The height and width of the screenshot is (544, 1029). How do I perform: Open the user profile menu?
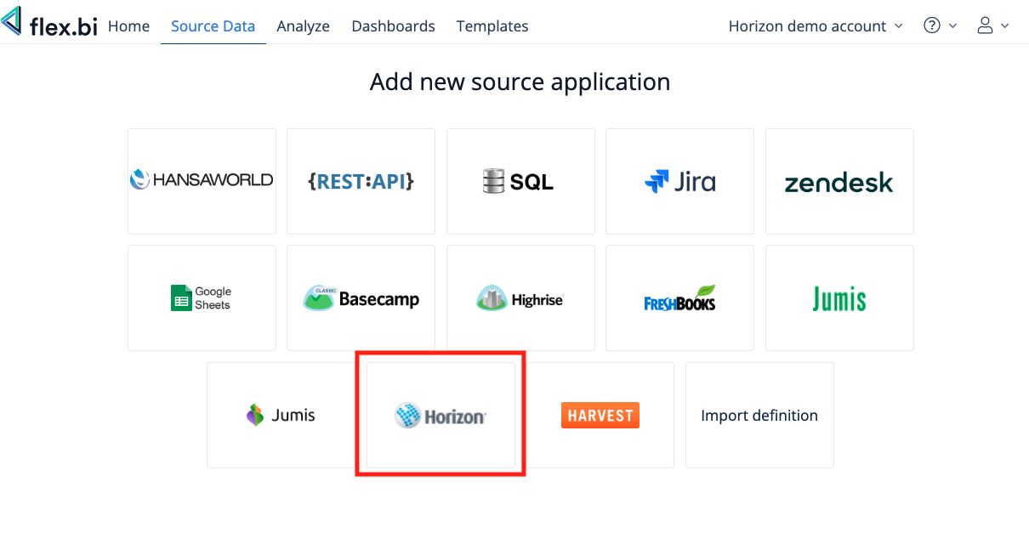[x=993, y=26]
